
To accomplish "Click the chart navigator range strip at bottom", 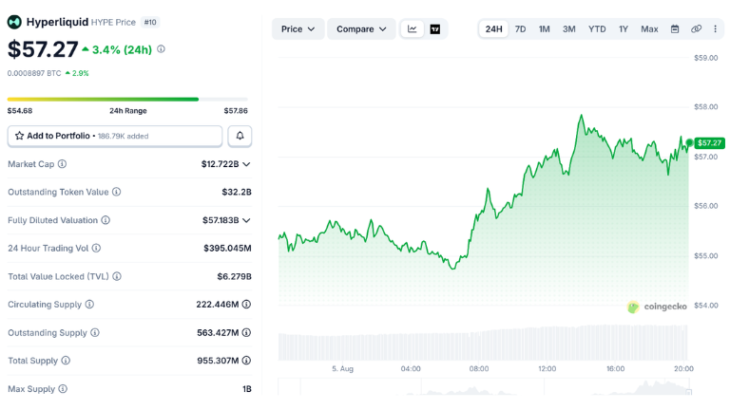I will tap(485, 387).
